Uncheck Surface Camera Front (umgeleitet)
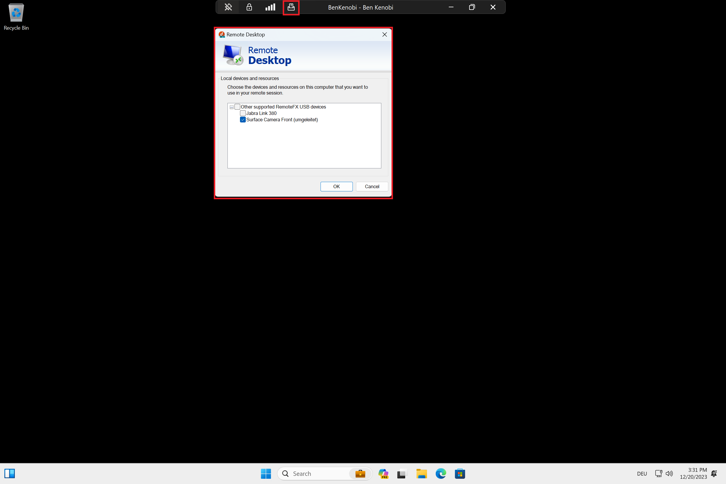This screenshot has height=484, width=726. tap(243, 120)
